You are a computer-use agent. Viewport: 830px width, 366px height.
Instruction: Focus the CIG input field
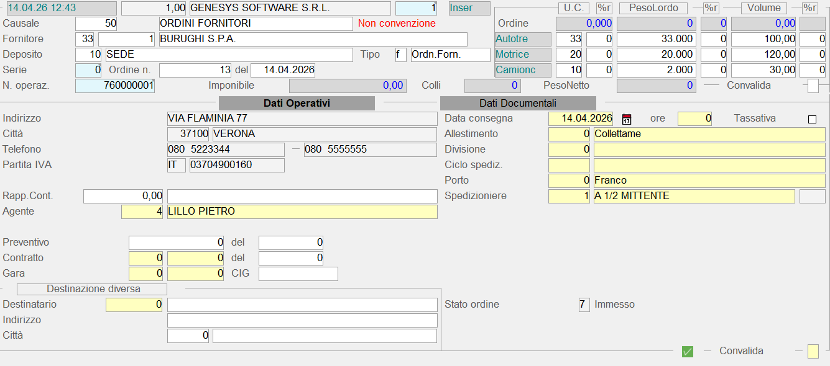pyautogui.click(x=298, y=274)
